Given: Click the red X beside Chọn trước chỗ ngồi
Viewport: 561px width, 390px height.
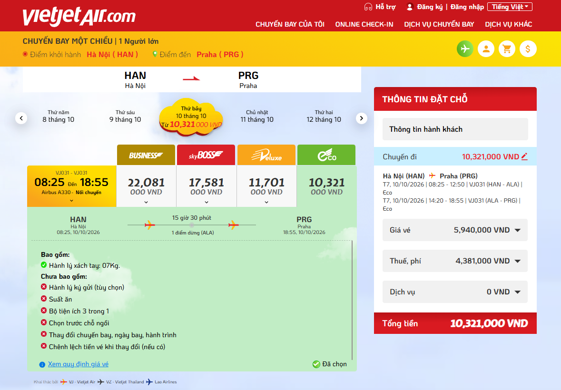Looking at the screenshot, I should click(44, 322).
